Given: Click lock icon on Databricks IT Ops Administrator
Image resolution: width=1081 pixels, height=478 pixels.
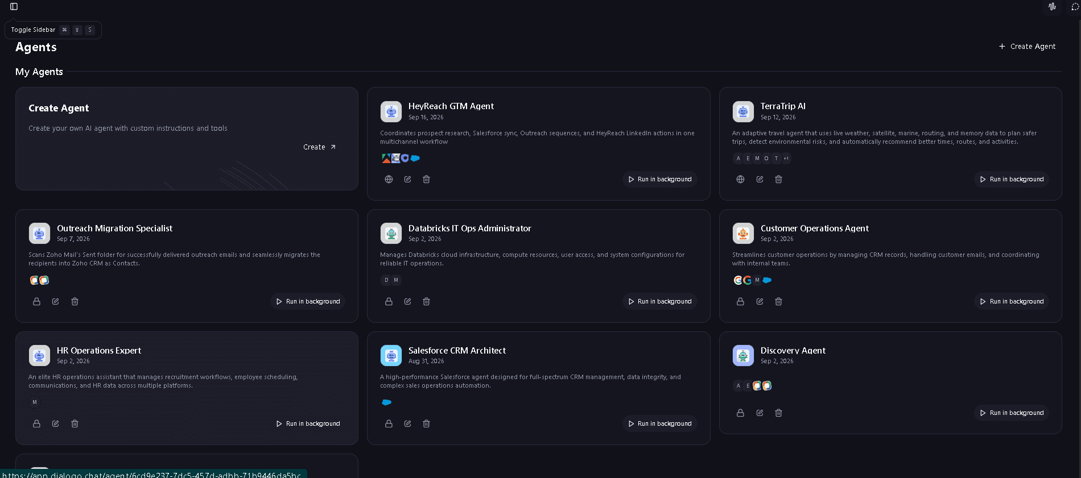Looking at the screenshot, I should point(389,302).
